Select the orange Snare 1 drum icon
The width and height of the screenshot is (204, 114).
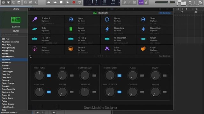[x=71, y=48]
